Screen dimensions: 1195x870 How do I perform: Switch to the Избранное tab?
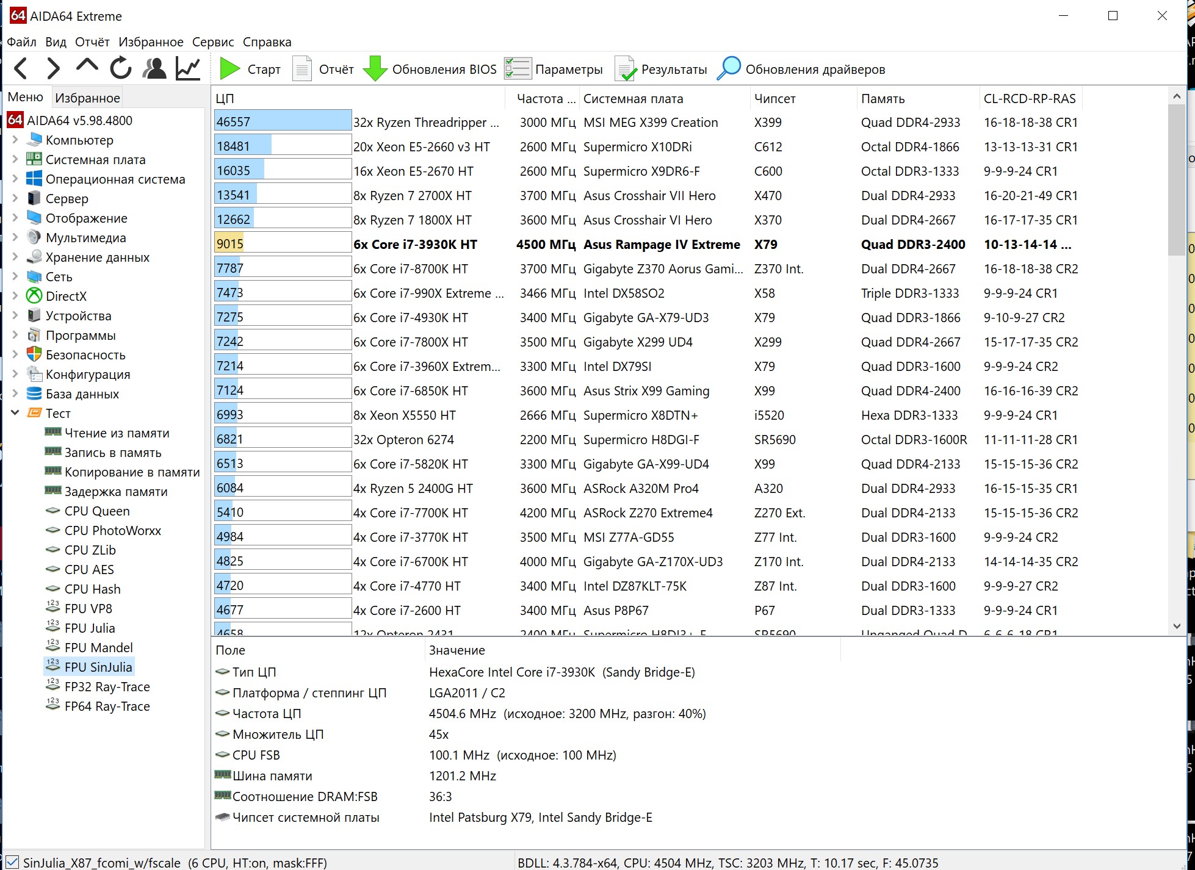click(87, 98)
